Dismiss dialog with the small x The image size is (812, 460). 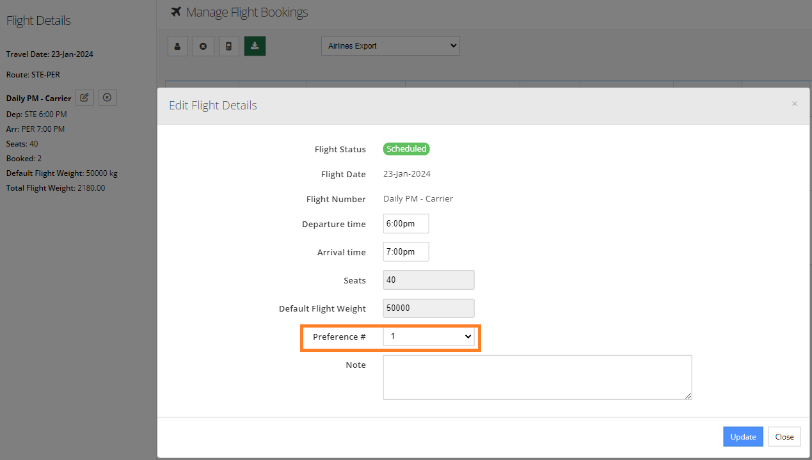(794, 103)
